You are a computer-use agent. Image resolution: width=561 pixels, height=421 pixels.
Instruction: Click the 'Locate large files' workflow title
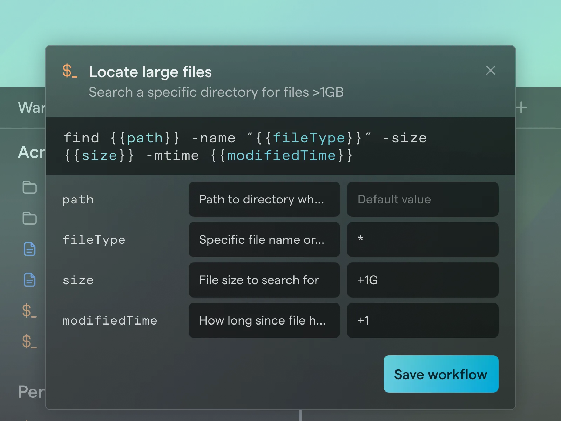point(150,72)
